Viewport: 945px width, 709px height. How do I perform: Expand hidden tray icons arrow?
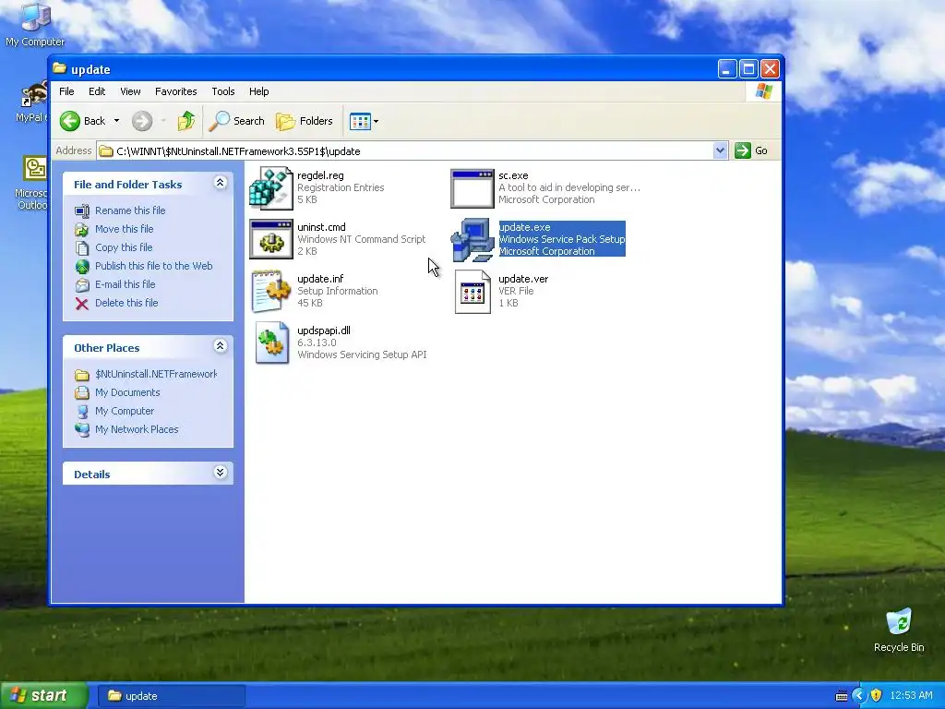(x=859, y=696)
